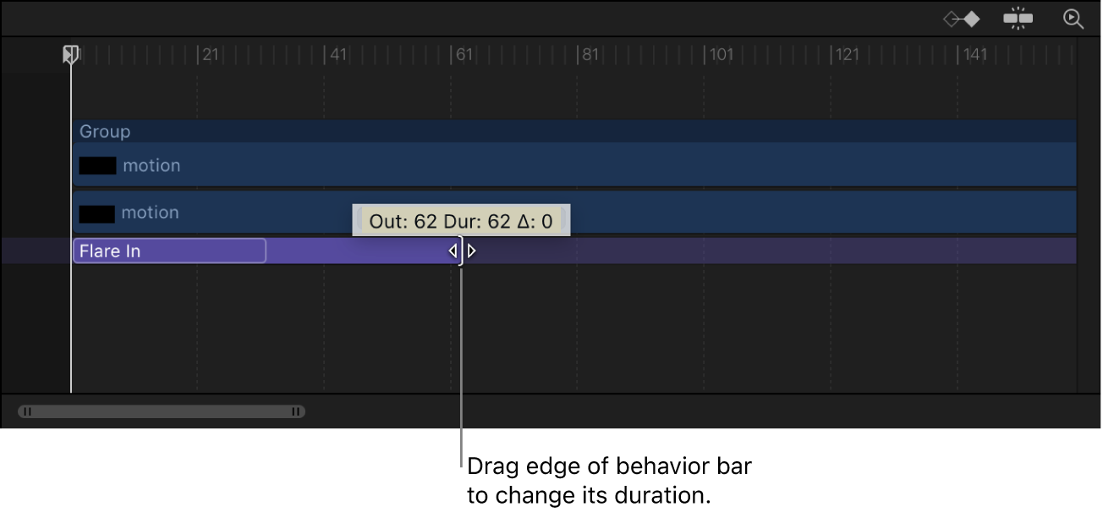This screenshot has height=518, width=1103.
Task: Click the Flare In label on the behavior bar
Action: click(110, 251)
